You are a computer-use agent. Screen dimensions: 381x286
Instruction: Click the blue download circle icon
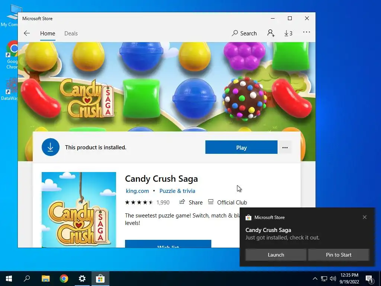[x=51, y=147]
